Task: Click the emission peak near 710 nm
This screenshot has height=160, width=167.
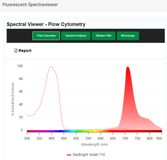Action: click(x=128, y=67)
